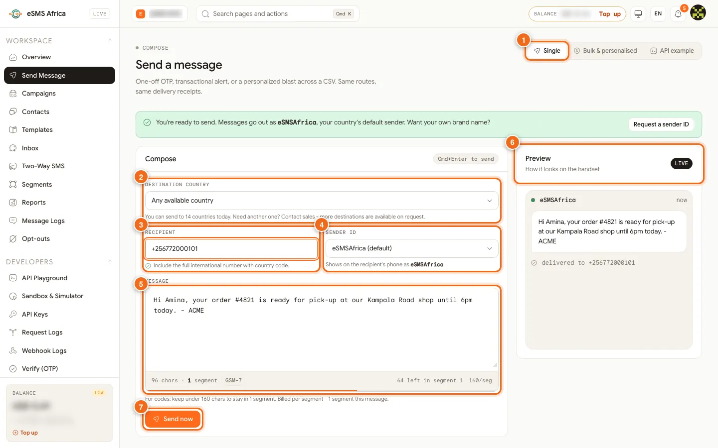The height and width of the screenshot is (448, 718).
Task: Switch to the API example tab
Action: (672, 51)
